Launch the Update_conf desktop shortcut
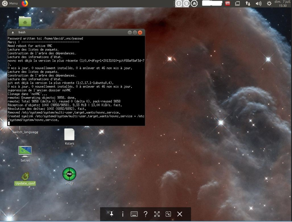The image size is (292, 222). point(25,178)
